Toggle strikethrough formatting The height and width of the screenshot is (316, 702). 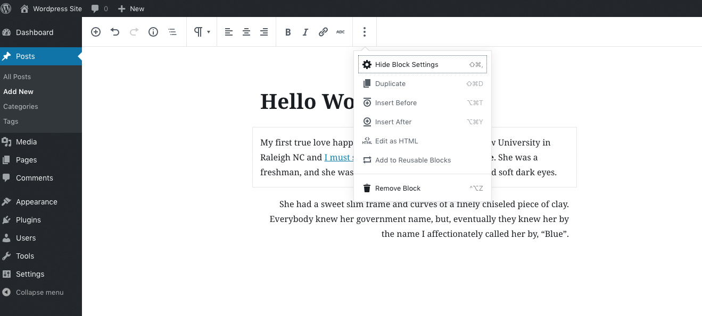[x=341, y=32]
